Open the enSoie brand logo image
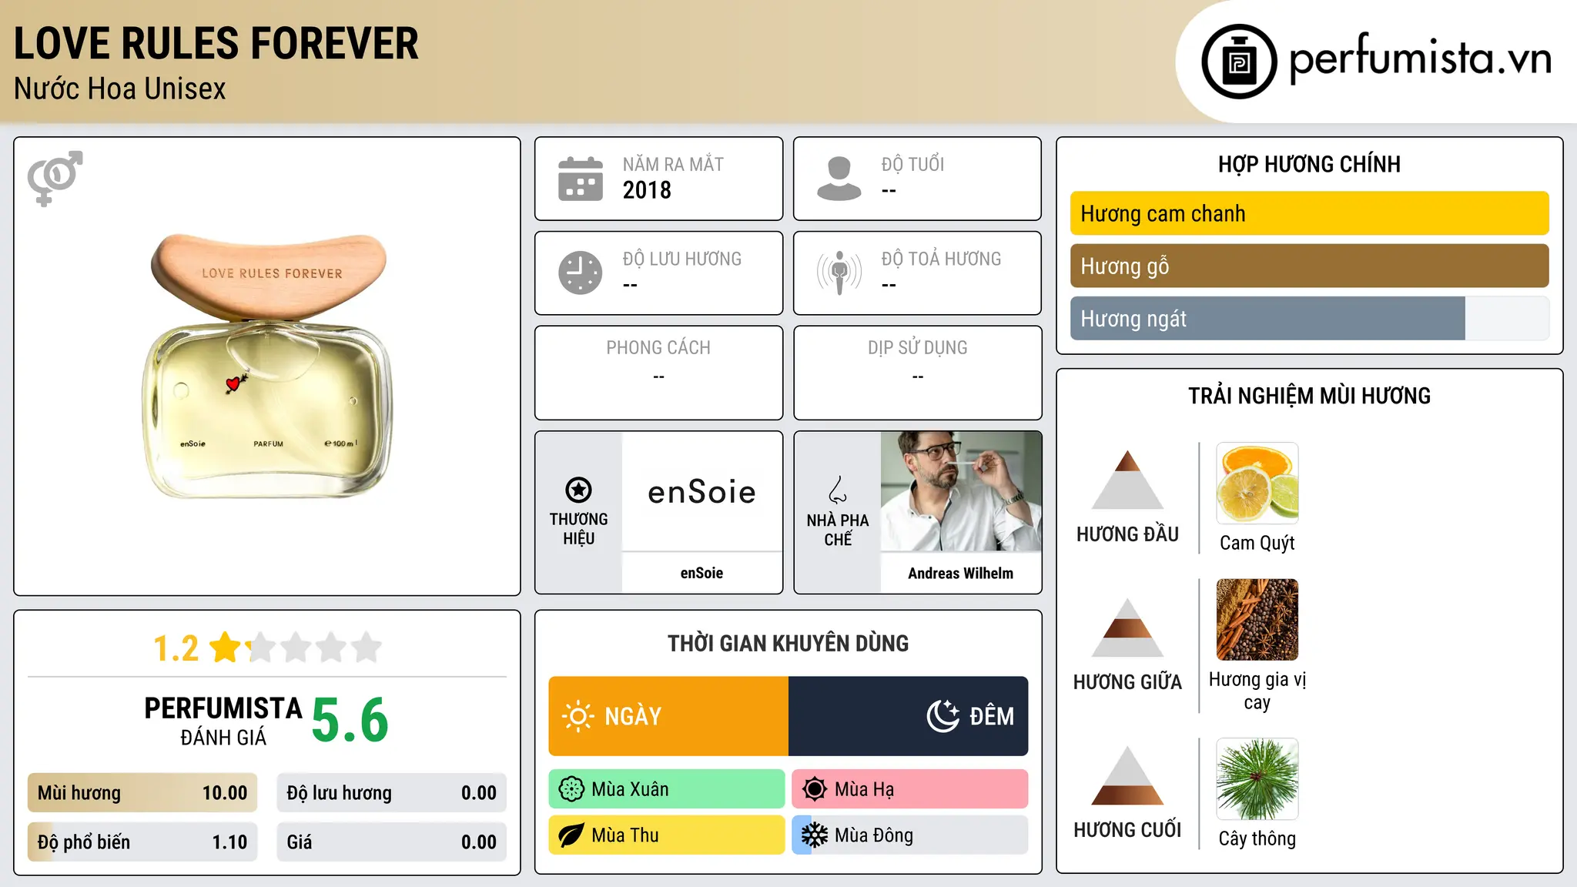 pyautogui.click(x=701, y=491)
